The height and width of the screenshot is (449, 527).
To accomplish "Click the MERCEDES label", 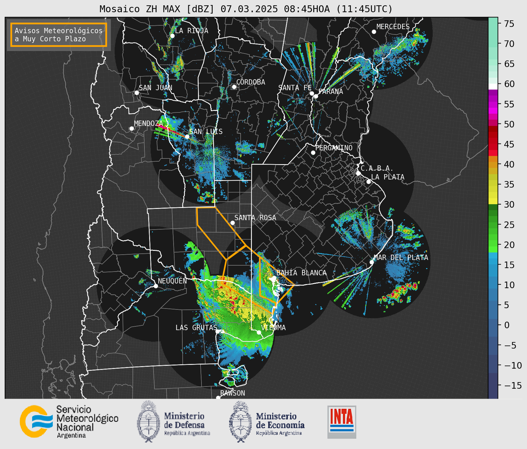I will [393, 27].
